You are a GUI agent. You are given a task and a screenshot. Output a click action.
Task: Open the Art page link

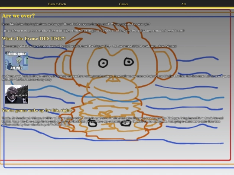183,4
